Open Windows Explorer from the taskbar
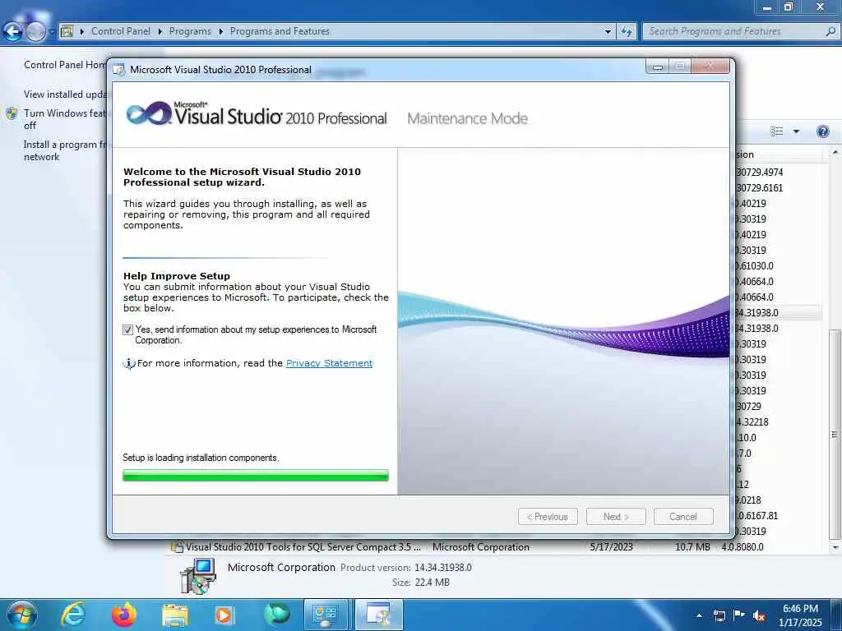The image size is (842, 631). (175, 615)
